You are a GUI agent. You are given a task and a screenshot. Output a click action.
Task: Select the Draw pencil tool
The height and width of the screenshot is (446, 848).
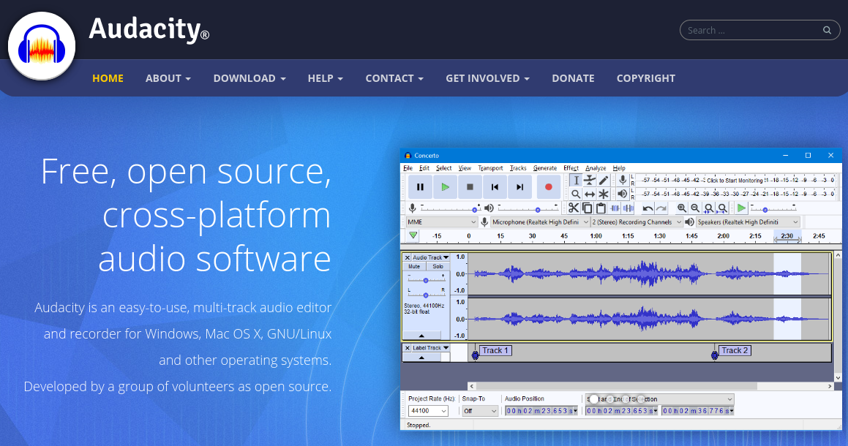(x=604, y=180)
